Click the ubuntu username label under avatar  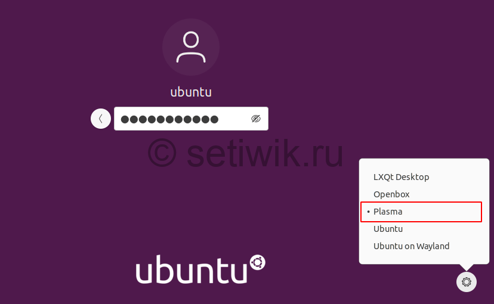tap(191, 92)
